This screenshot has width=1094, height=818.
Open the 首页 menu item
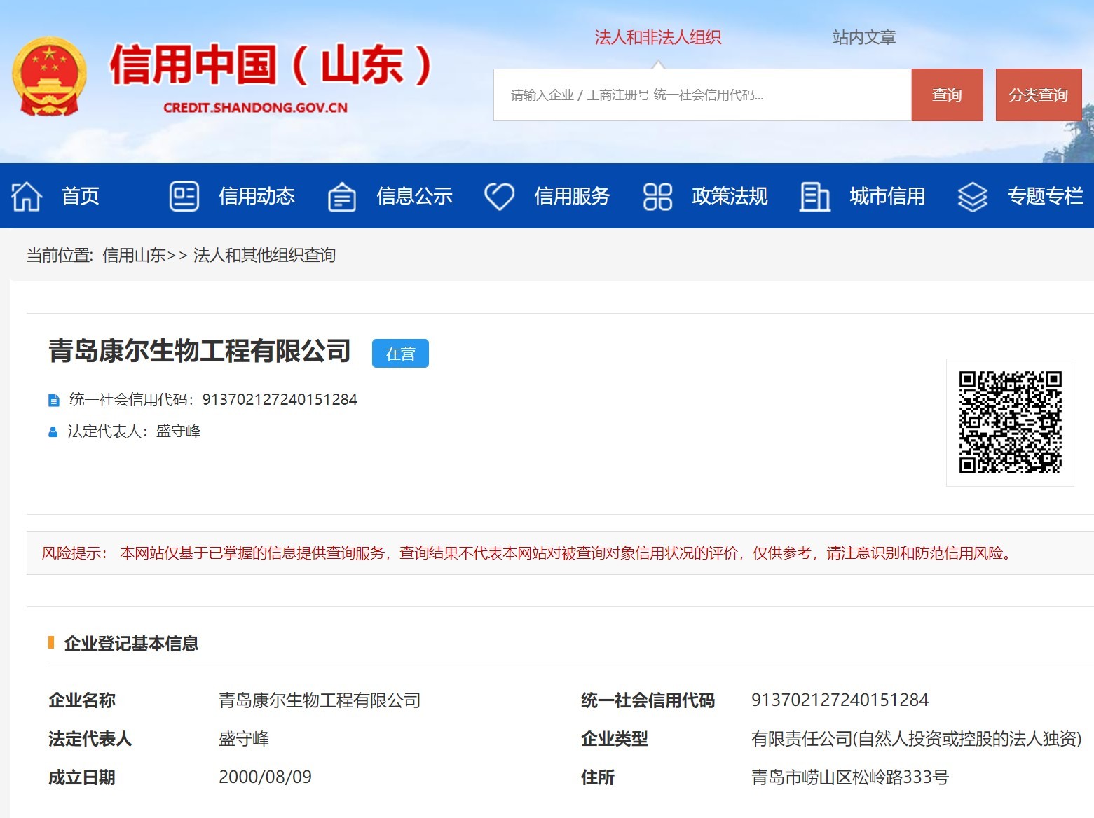[81, 196]
